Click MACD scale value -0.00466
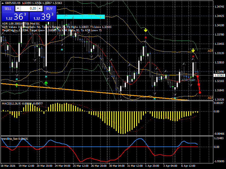This screenshot has width=226, height=169. tap(219, 134)
